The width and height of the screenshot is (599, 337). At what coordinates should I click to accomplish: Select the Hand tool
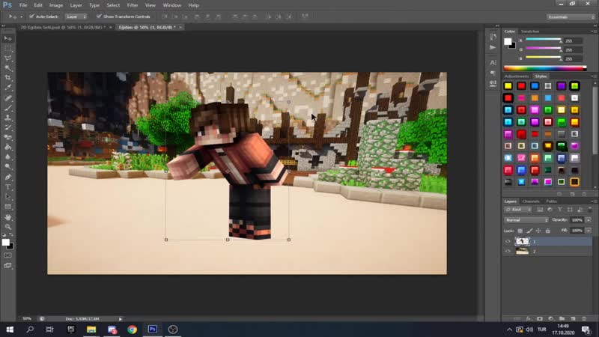click(x=7, y=217)
